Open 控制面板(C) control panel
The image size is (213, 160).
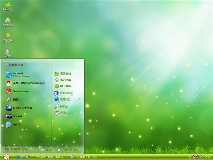64,93
